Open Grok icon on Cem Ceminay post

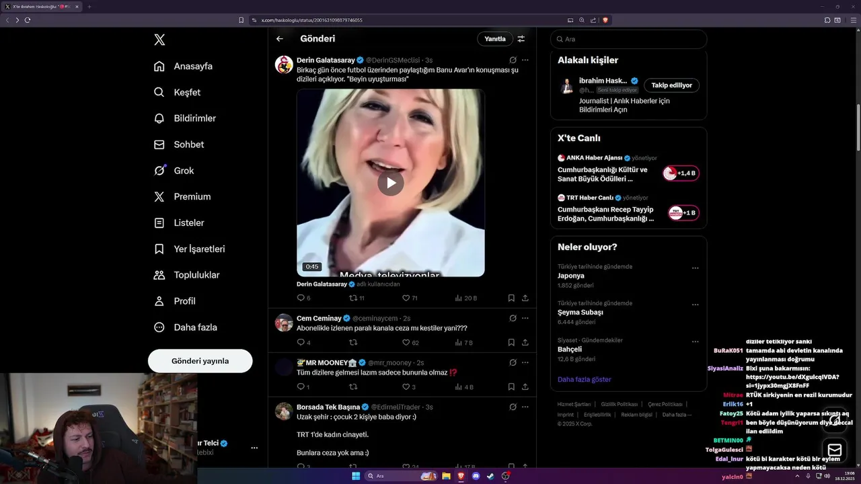click(513, 318)
